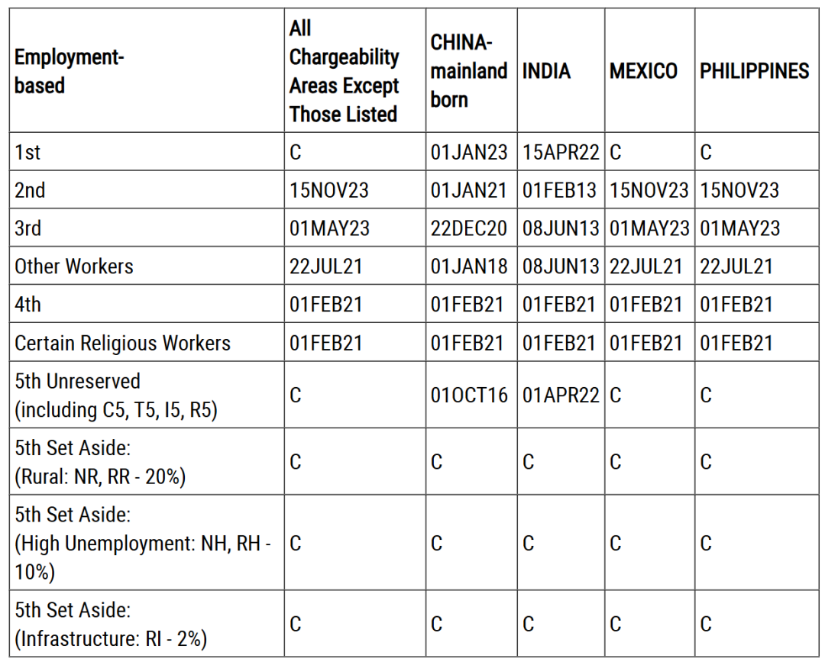Select the INDIA column header
825x662 pixels.
tap(546, 71)
